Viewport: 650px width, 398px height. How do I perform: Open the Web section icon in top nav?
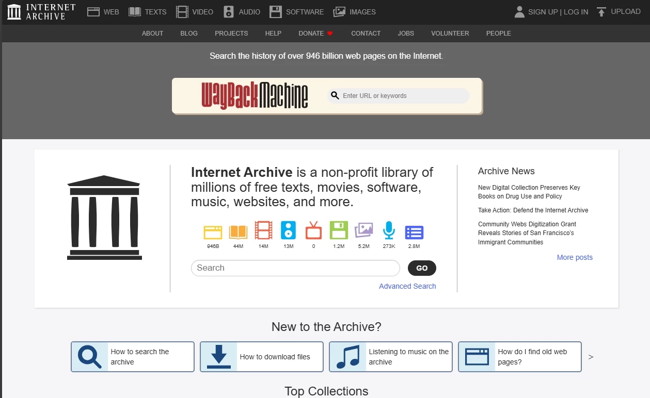(x=93, y=11)
